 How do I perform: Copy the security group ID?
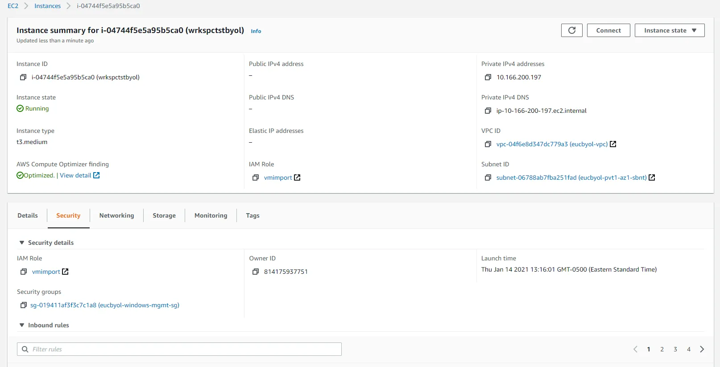[x=24, y=305]
